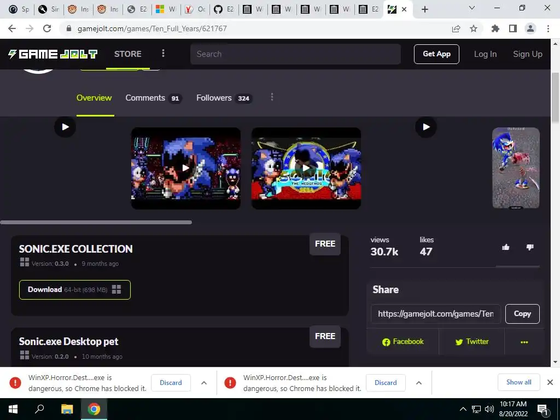
Task: Open the STORE navigation link
Action: (127, 54)
